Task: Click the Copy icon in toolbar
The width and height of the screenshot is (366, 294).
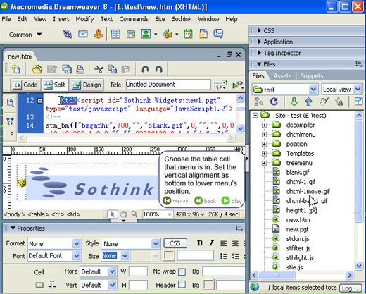Action: [113, 69]
